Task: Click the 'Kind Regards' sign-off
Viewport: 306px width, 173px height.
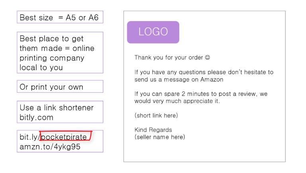Action: pyautogui.click(x=153, y=130)
